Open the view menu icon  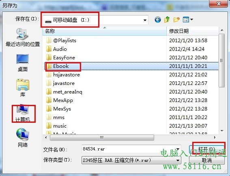pyautogui.click(x=188, y=20)
